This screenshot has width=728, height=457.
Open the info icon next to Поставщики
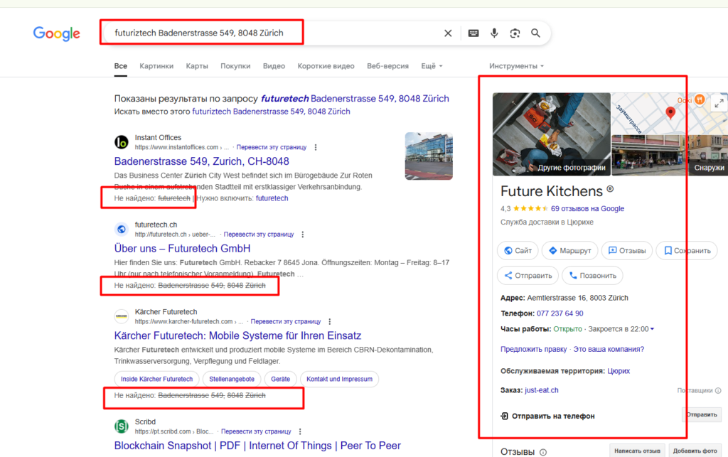[x=718, y=391]
